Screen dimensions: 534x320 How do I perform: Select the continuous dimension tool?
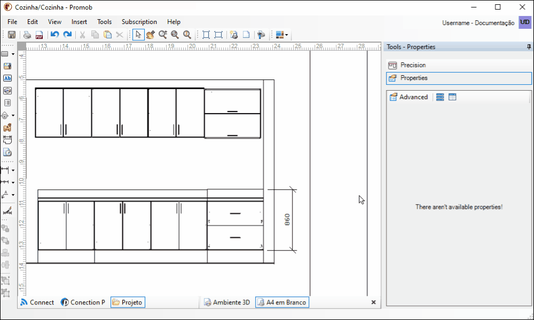[x=5, y=182]
